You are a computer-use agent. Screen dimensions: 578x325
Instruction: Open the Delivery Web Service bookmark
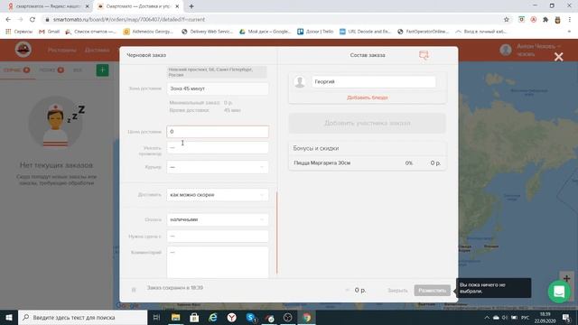tap(207, 32)
